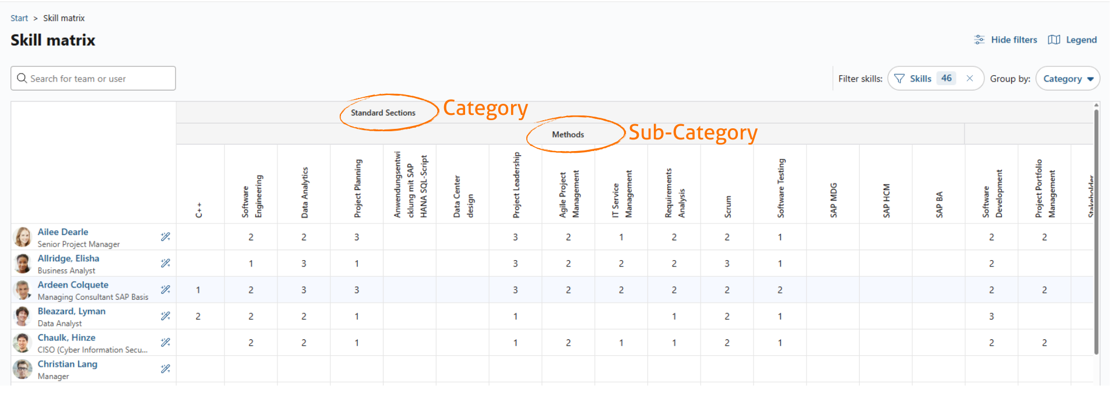This screenshot has width=1119, height=403.
Task: Open Allridge, Elisha profile link
Action: [68, 258]
